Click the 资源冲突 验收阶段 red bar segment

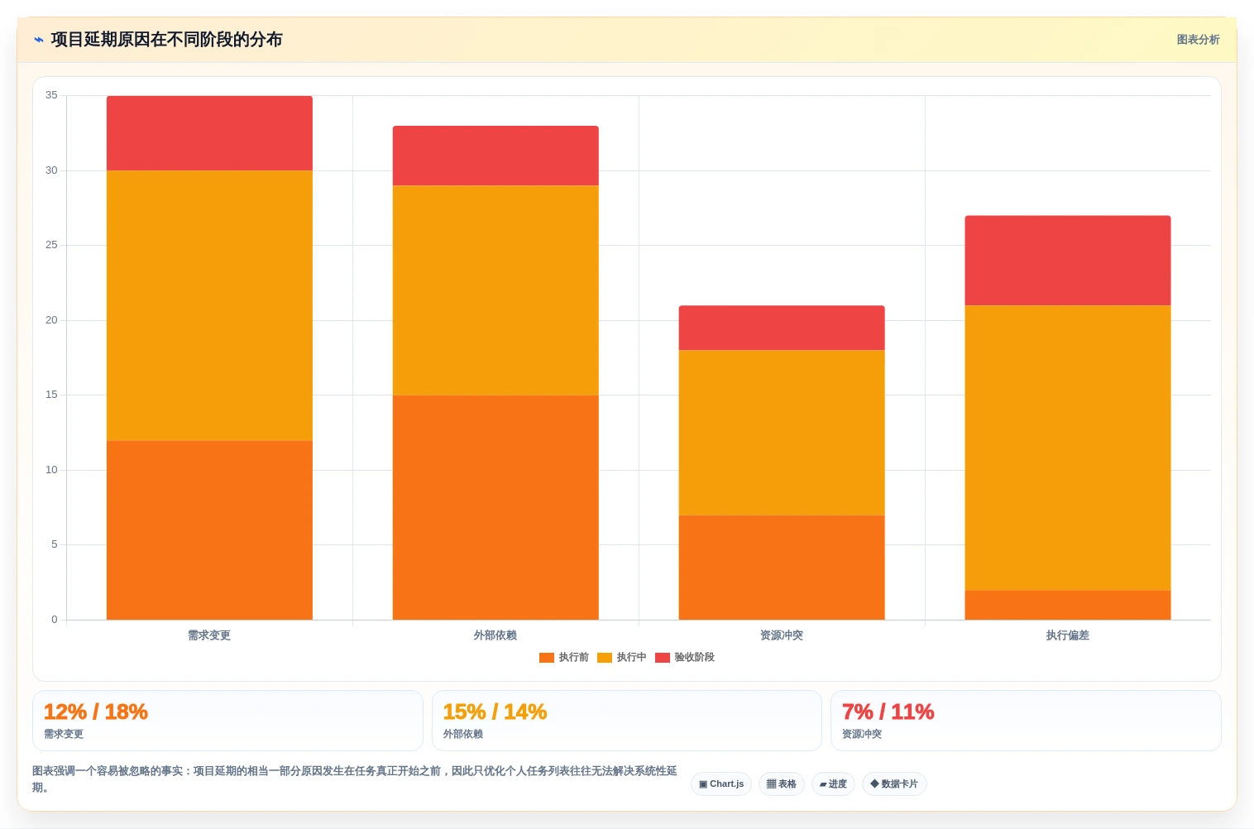coord(782,328)
